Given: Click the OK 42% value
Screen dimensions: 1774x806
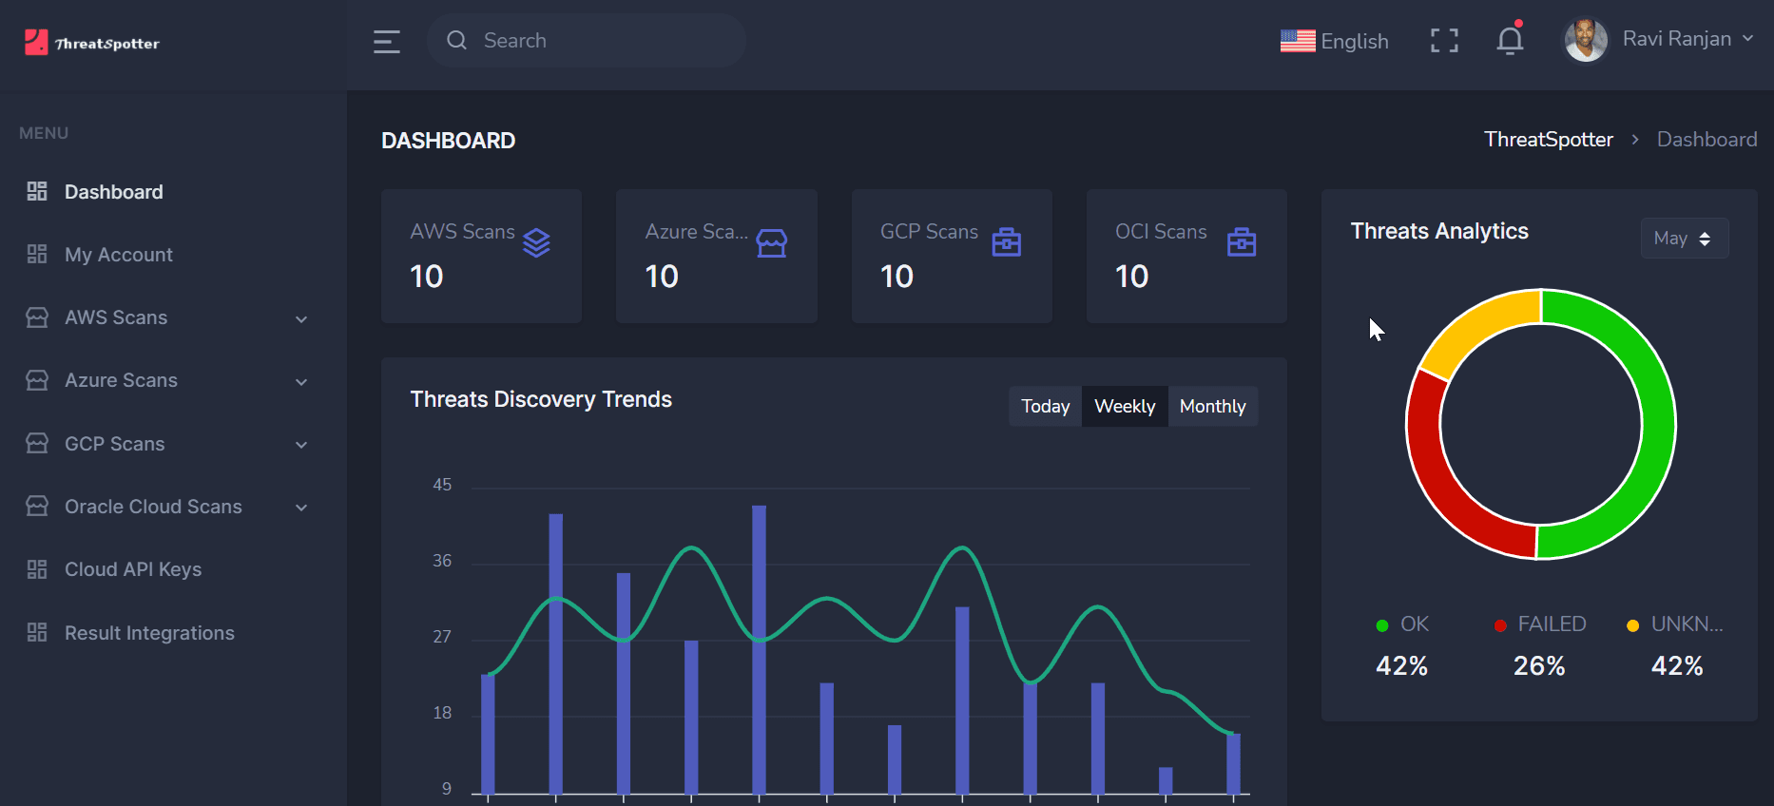Looking at the screenshot, I should click(x=1401, y=666).
